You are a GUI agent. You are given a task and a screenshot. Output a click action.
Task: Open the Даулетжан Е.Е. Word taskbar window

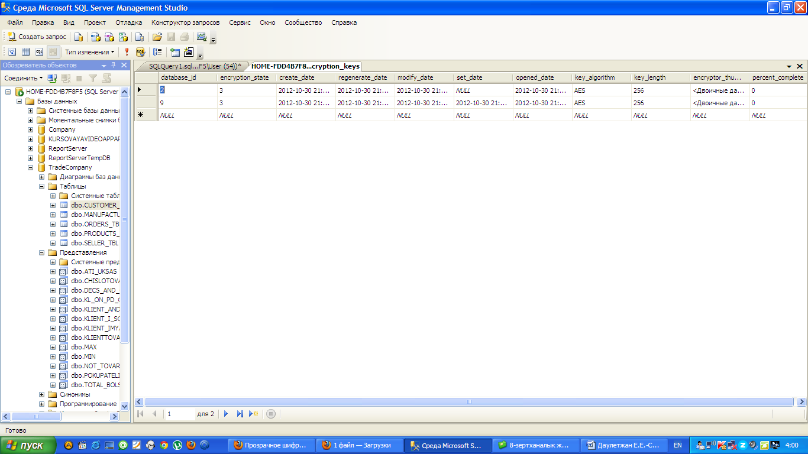click(623, 445)
